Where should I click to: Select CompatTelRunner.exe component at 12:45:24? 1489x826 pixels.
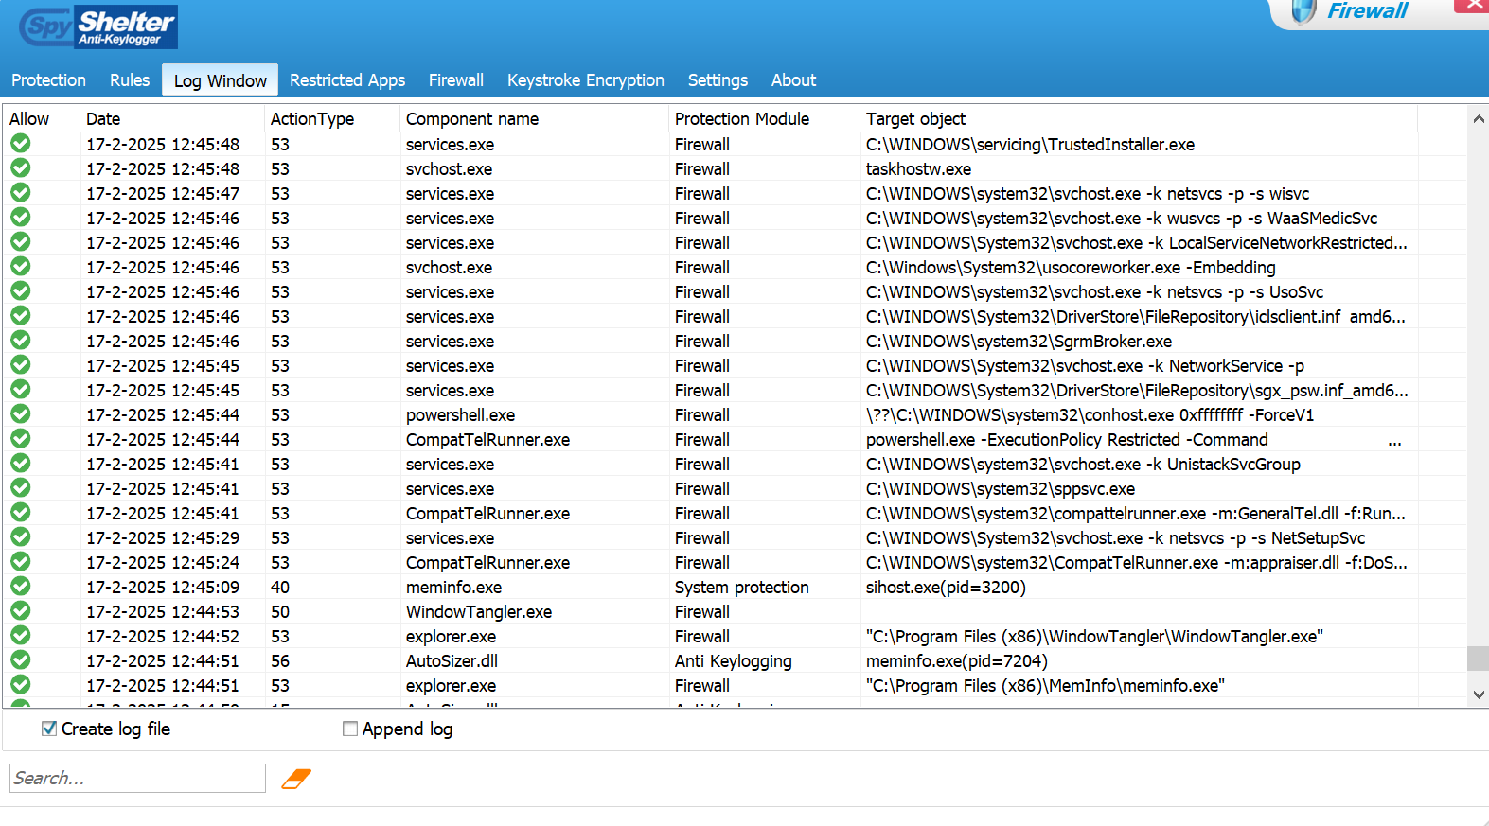coord(487,562)
